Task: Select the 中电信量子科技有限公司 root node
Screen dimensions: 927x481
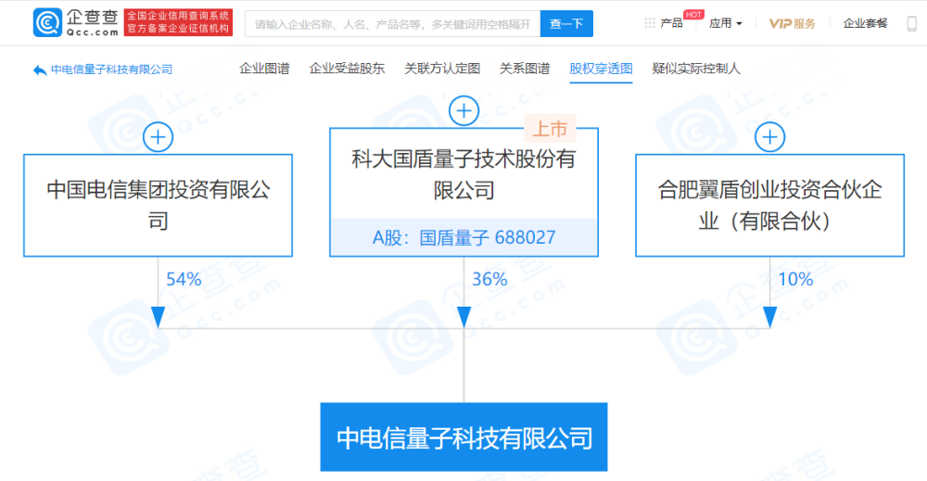Action: [x=464, y=437]
